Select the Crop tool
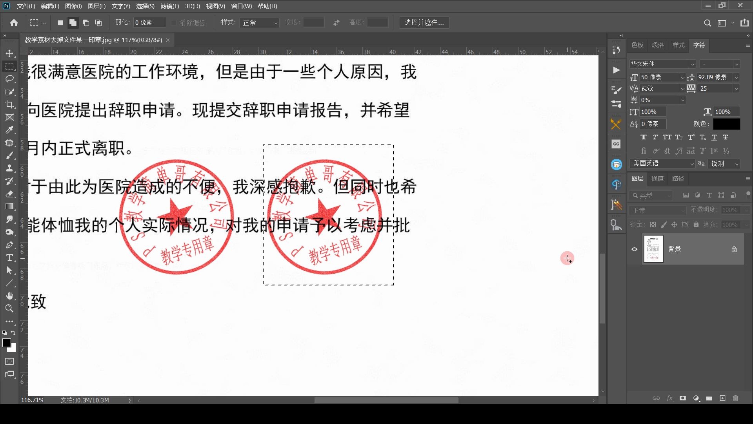This screenshot has width=753, height=424. tap(9, 104)
